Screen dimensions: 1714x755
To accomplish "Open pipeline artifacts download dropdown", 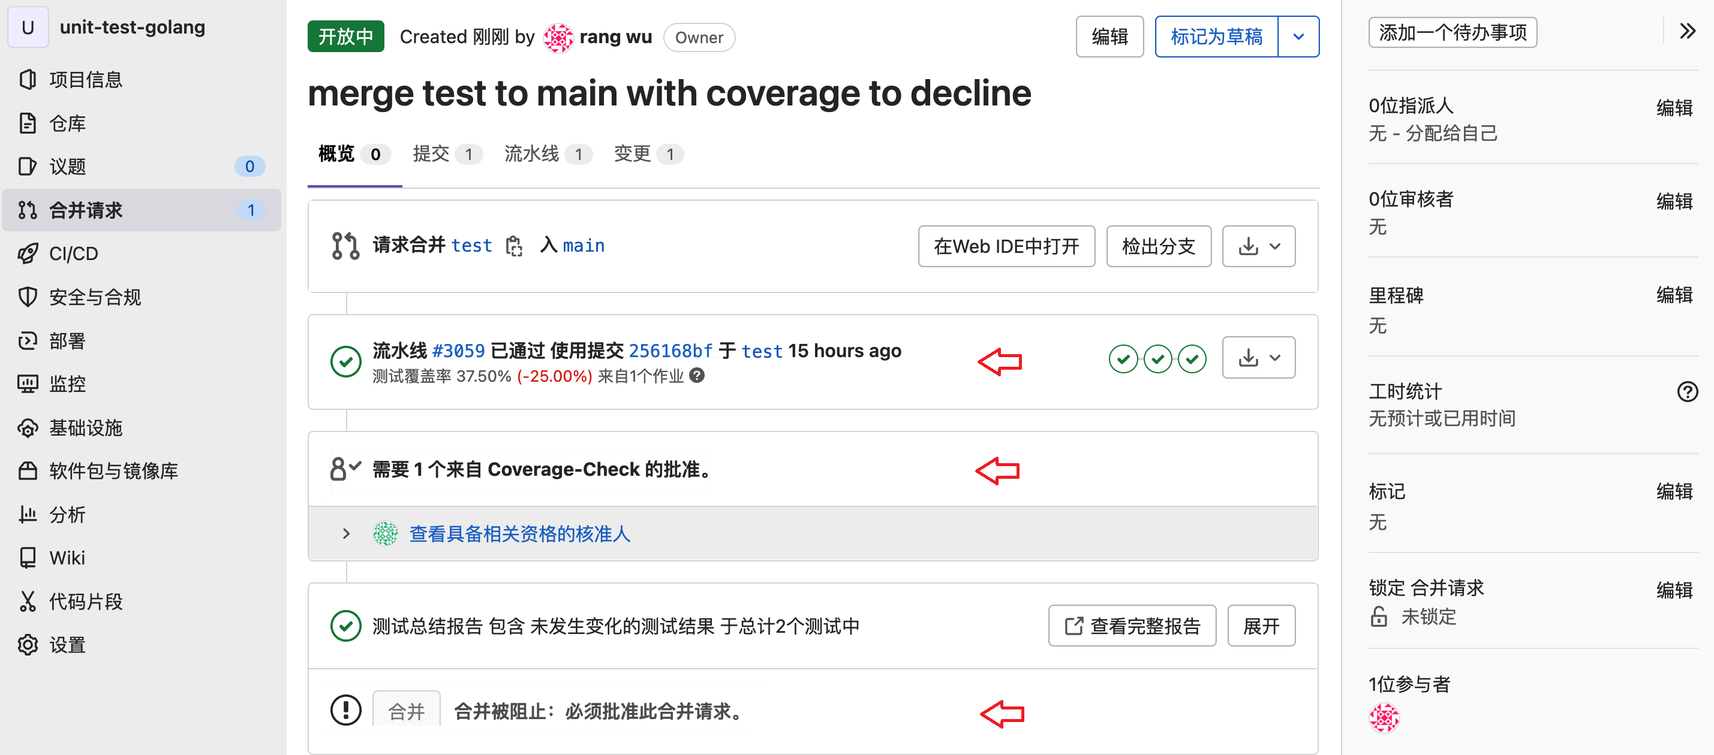I will point(1258,358).
